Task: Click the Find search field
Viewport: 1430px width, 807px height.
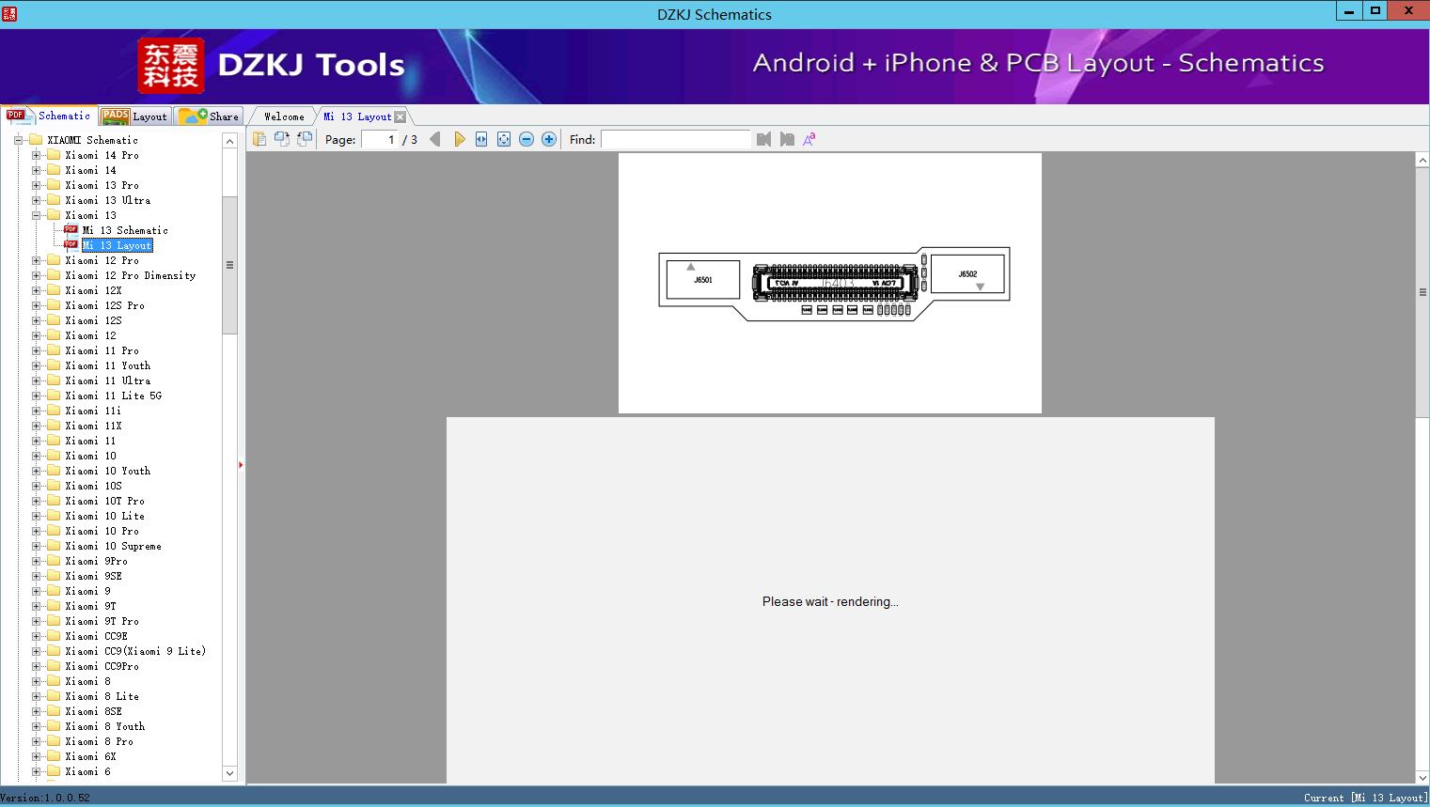Action: pyautogui.click(x=676, y=139)
